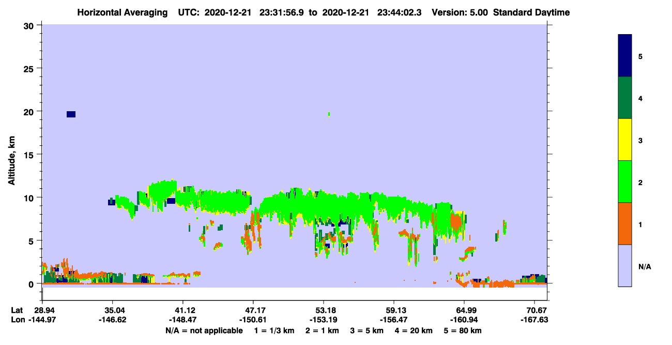Click the tiny green feature near 20 km altitude
Viewport: 672px width, 345px height.
[329, 114]
